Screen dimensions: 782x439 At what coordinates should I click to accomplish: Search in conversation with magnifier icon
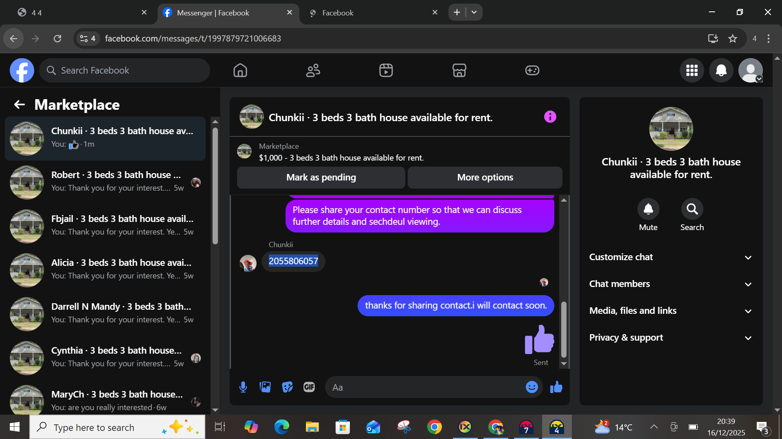tap(692, 209)
